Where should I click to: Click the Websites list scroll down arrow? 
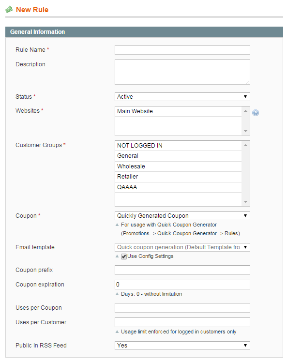pyautogui.click(x=246, y=131)
